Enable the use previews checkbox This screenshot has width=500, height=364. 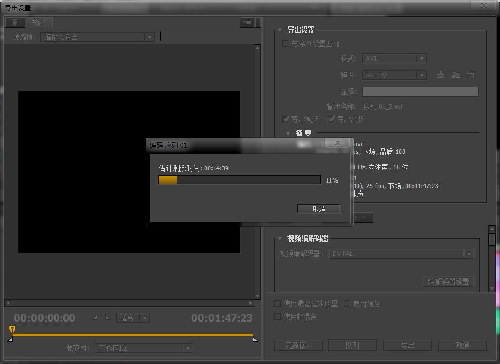[347, 303]
